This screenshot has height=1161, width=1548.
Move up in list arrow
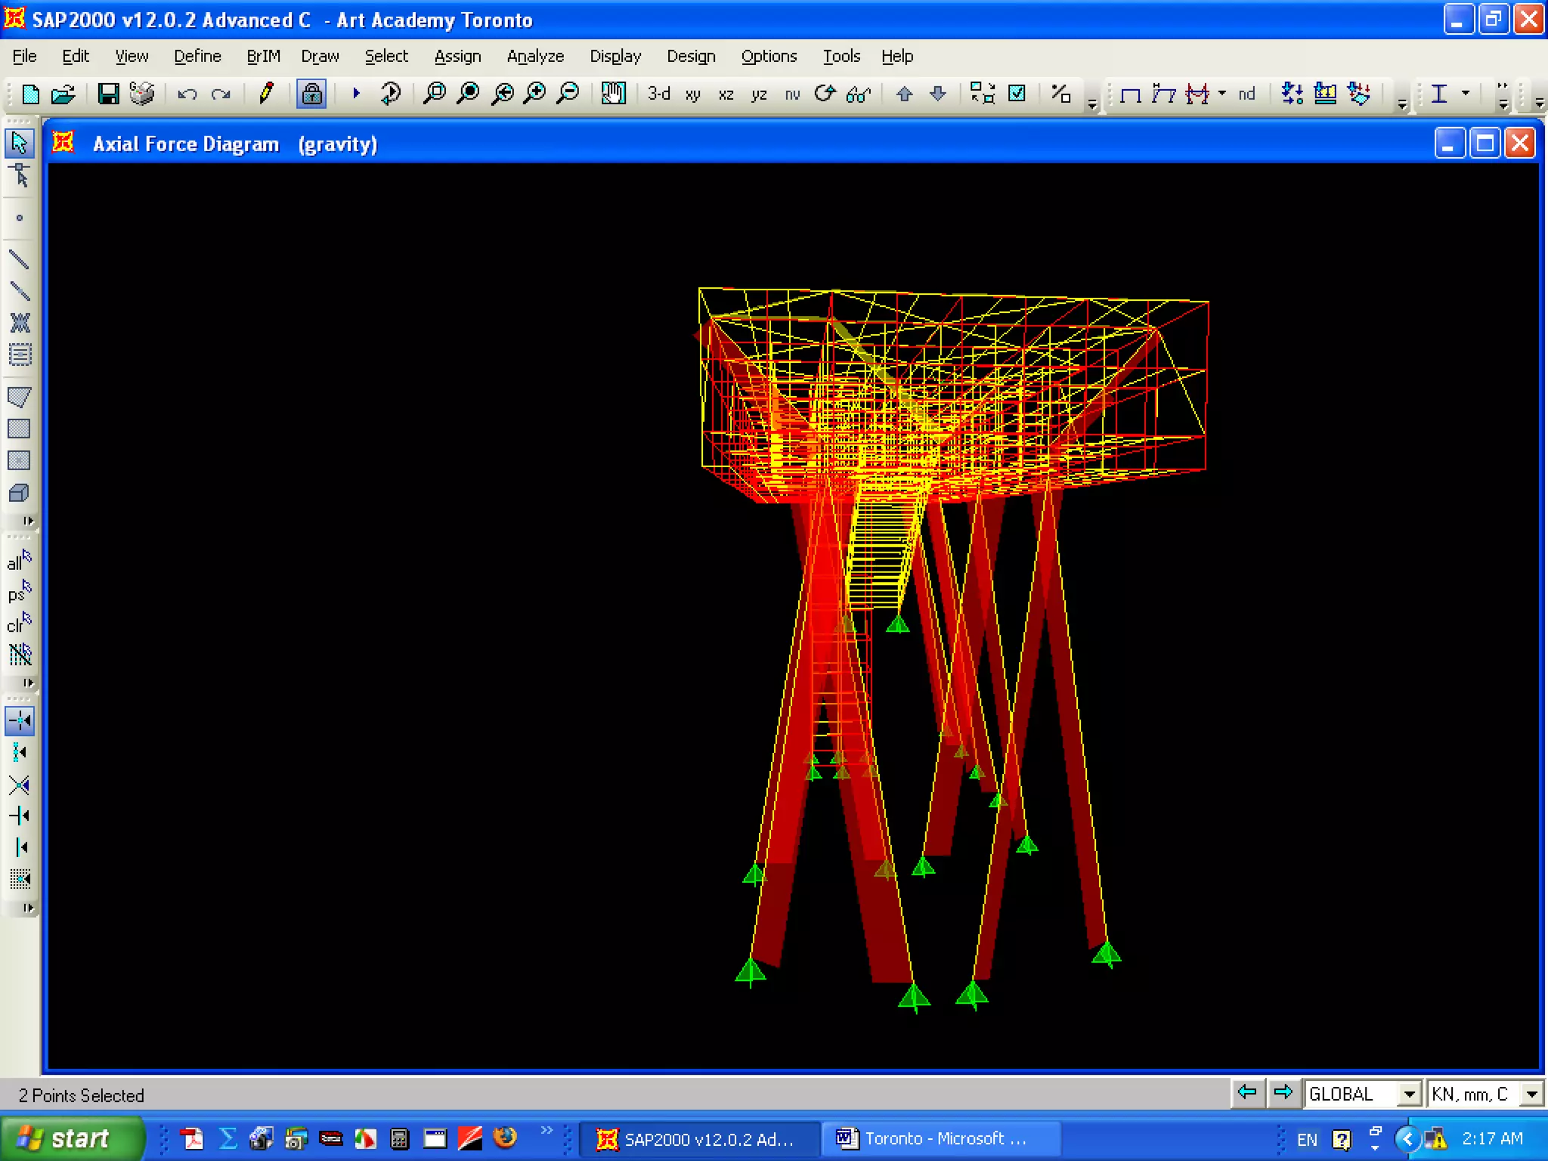click(904, 94)
